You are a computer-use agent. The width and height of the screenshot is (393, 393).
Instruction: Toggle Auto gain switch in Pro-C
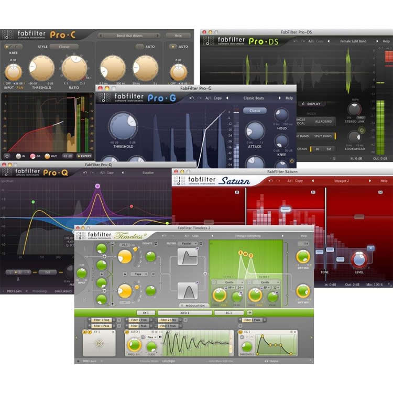172,47
